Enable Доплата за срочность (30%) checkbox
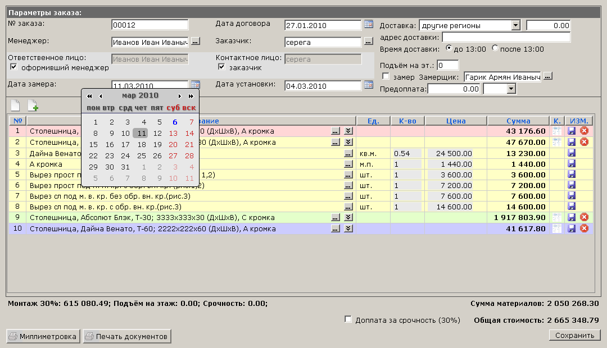The width and height of the screenshot is (607, 348). point(348,319)
